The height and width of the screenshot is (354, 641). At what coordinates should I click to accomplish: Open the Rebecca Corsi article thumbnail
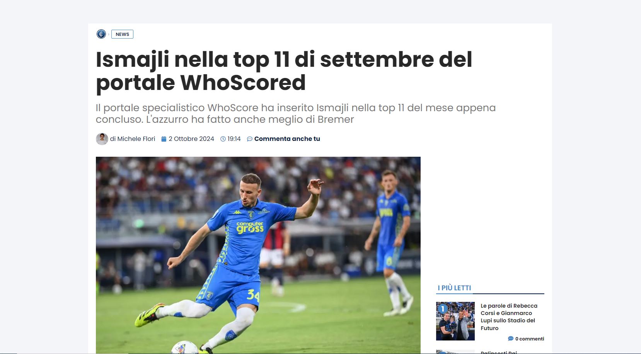pyautogui.click(x=455, y=321)
